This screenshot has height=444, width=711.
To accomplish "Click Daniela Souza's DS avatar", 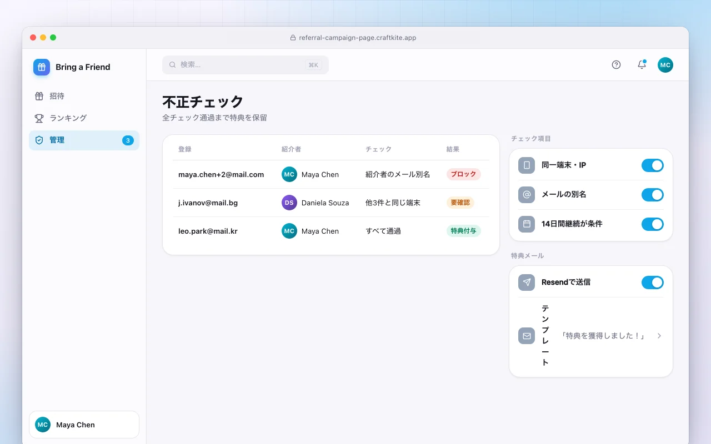I will tap(289, 203).
